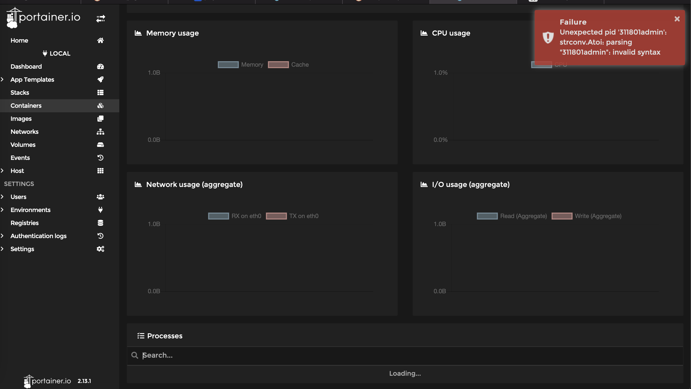Click the Memory legend color swatch
691x389 pixels.
click(228, 64)
